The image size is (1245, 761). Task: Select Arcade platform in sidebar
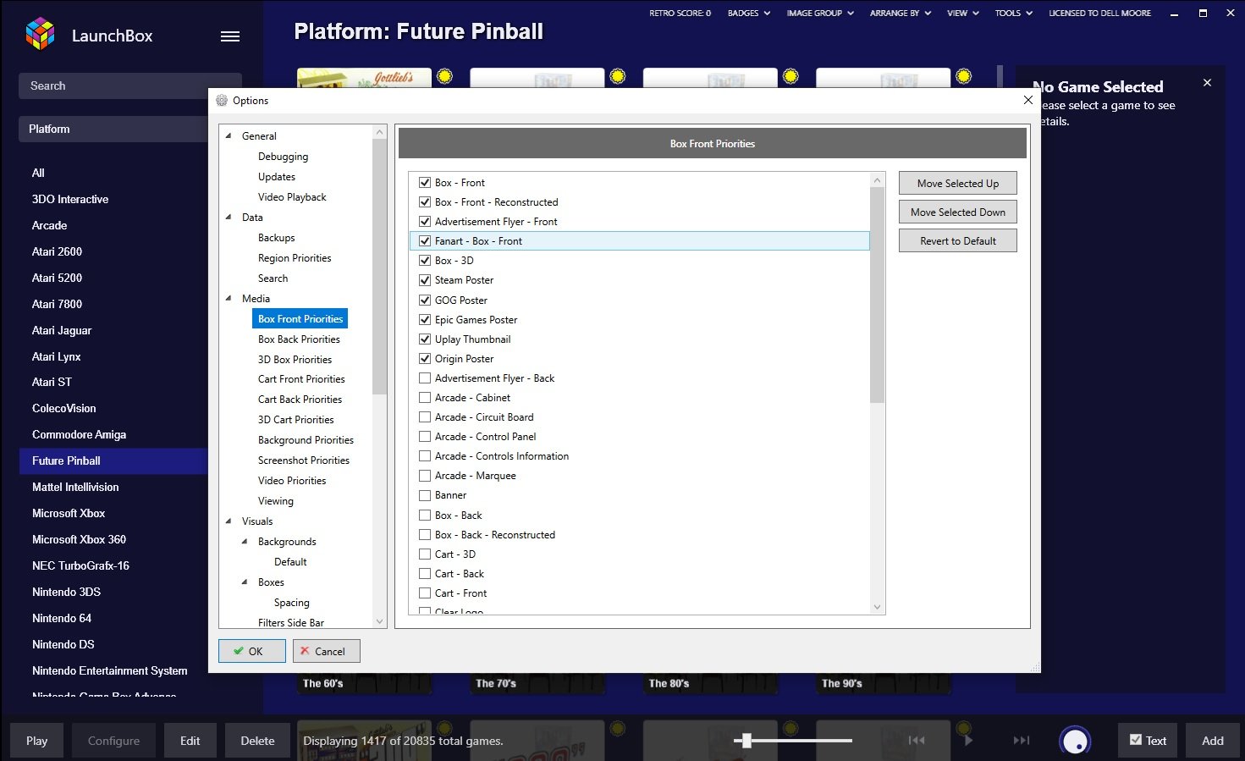[49, 225]
